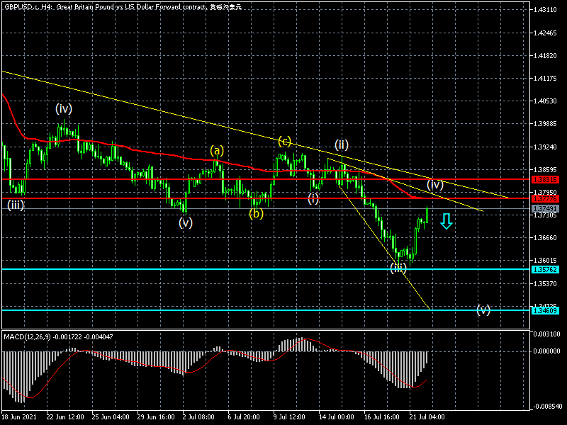The width and height of the screenshot is (567, 425).
Task: Select the white (i) wave label
Action: (313, 198)
